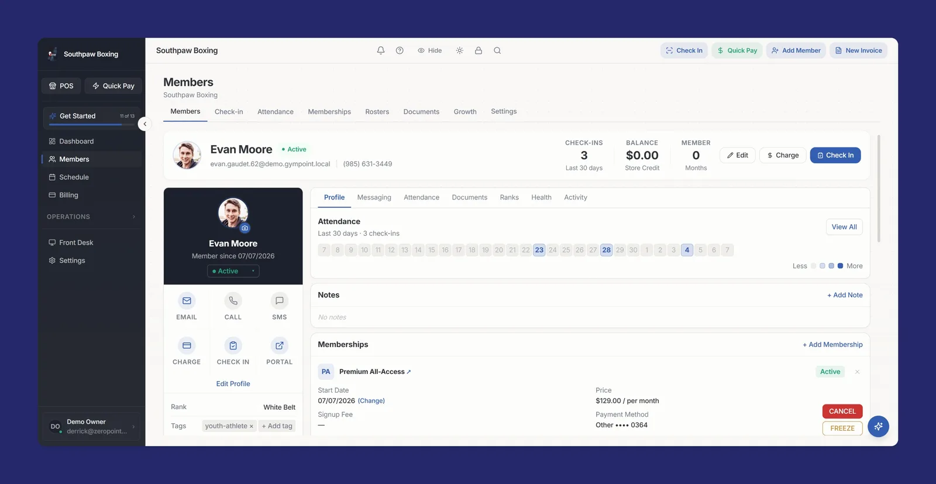Click the CHARGE card icon
936x484 pixels.
[187, 346]
